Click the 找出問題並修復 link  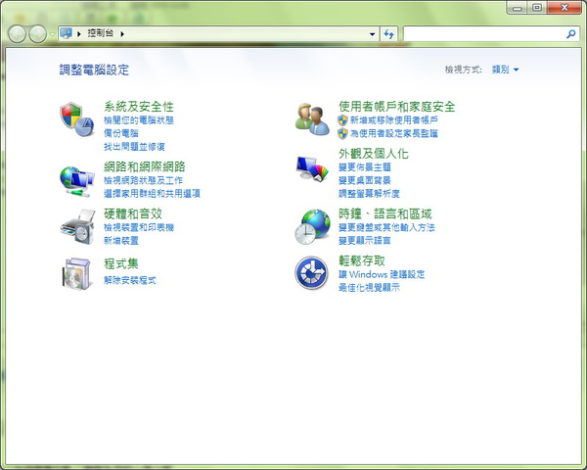(x=134, y=147)
